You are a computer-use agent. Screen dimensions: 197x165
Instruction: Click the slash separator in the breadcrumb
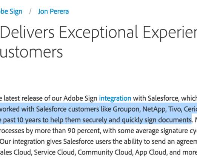tap(30, 12)
